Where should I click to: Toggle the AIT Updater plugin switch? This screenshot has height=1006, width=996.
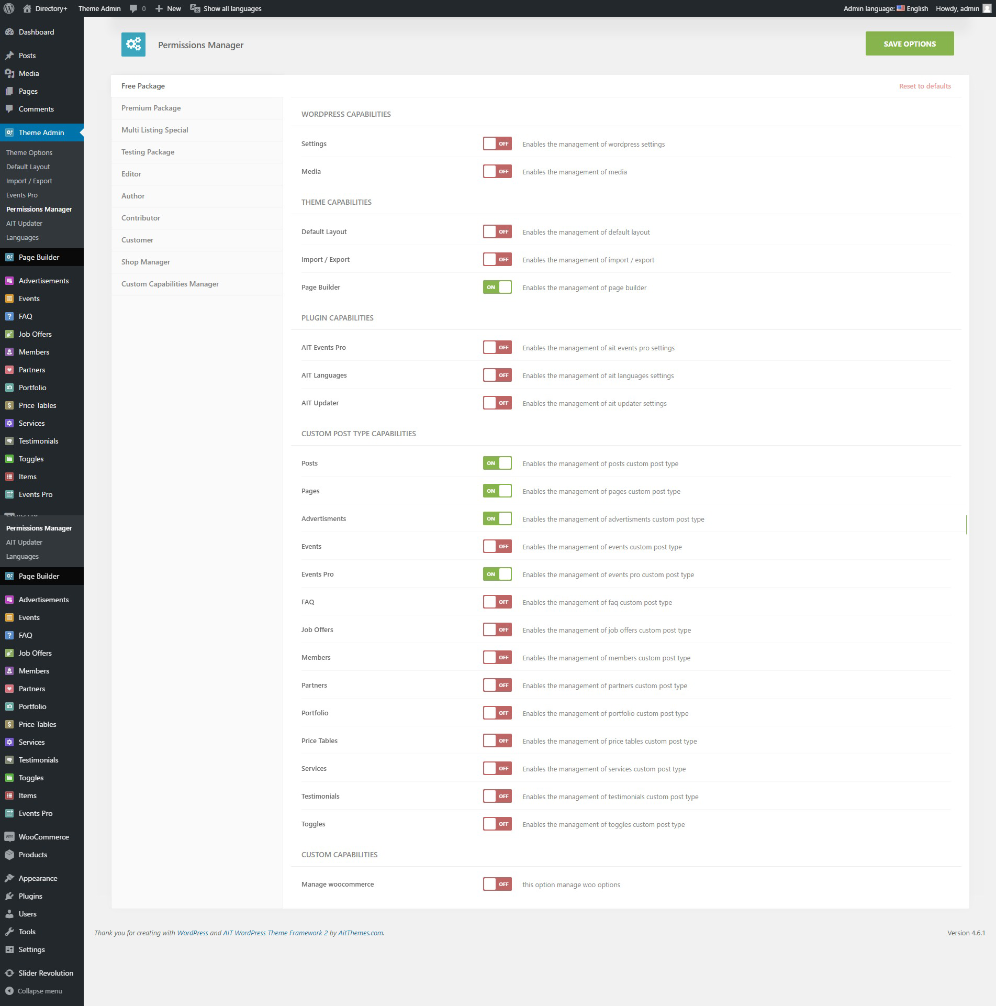coord(497,403)
